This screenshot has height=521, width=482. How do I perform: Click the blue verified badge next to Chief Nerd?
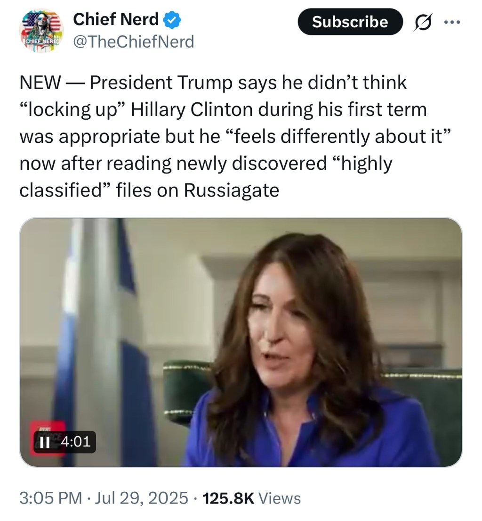click(171, 20)
